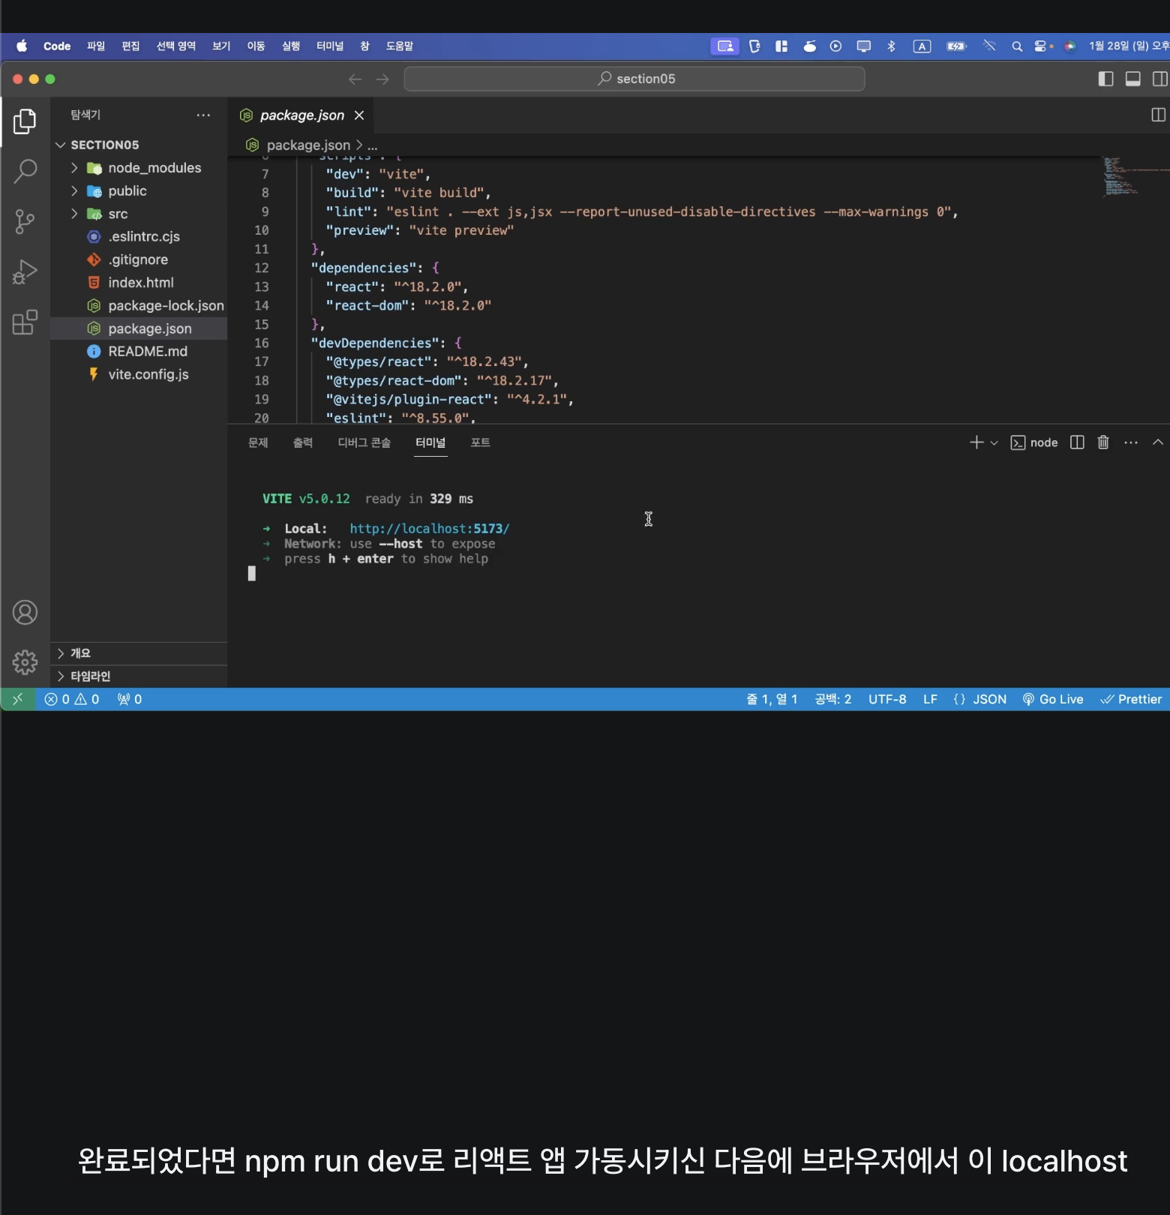Switch to the 문제 panel tab
This screenshot has width=1170, height=1215.
[258, 442]
